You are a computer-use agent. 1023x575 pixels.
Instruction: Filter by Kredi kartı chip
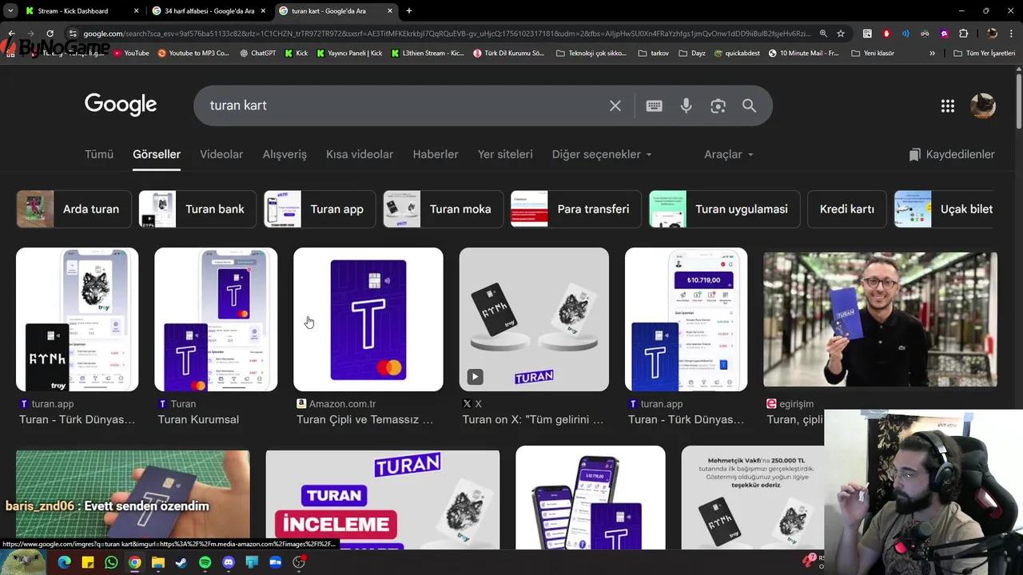pos(846,209)
